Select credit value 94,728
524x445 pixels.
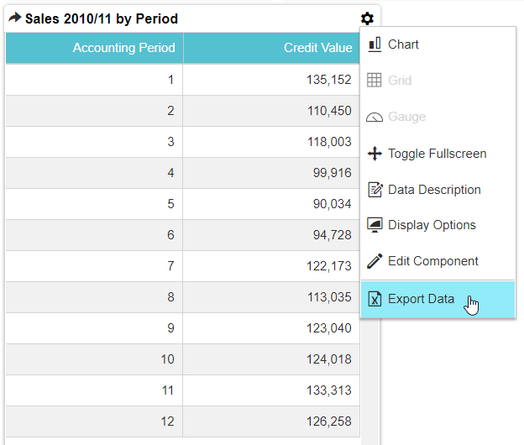(333, 235)
